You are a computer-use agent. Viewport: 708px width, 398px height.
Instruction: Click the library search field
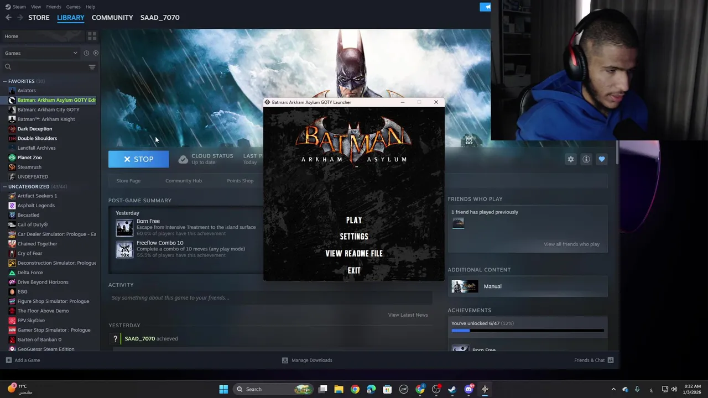tap(45, 67)
